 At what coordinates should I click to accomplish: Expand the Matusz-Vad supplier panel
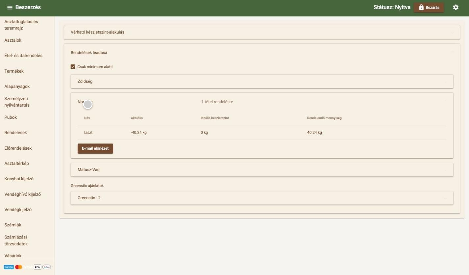[x=262, y=170]
